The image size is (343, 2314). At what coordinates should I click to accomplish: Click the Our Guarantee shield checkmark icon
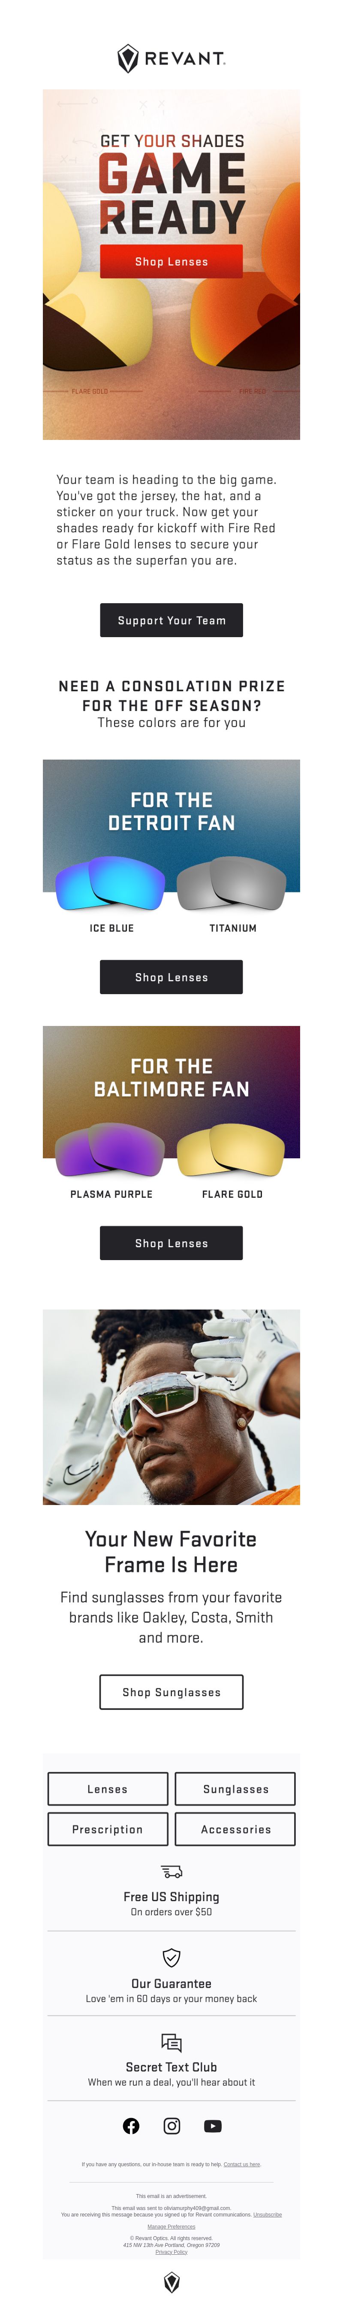[x=172, y=1957]
